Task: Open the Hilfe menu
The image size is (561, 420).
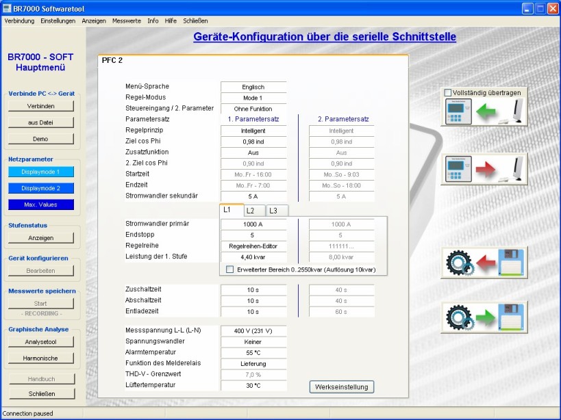Action: (x=171, y=21)
